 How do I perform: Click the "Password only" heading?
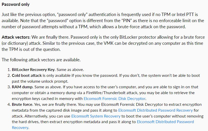(x=16, y=4)
